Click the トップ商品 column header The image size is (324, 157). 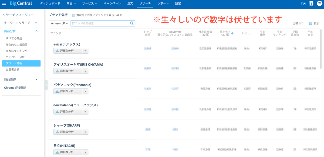pos(148,33)
